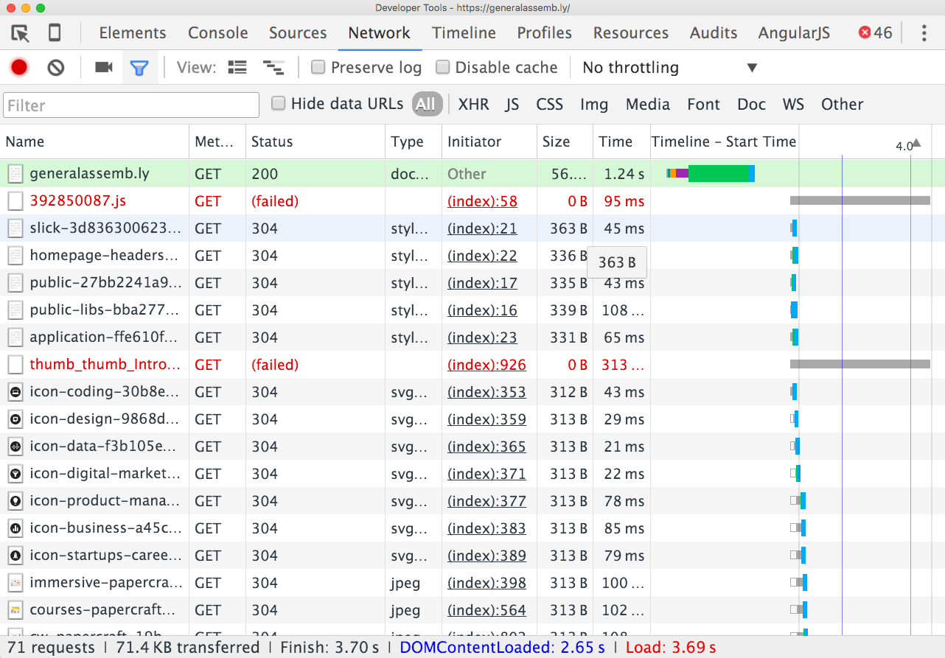Click icon-business svg row icon

point(15,528)
